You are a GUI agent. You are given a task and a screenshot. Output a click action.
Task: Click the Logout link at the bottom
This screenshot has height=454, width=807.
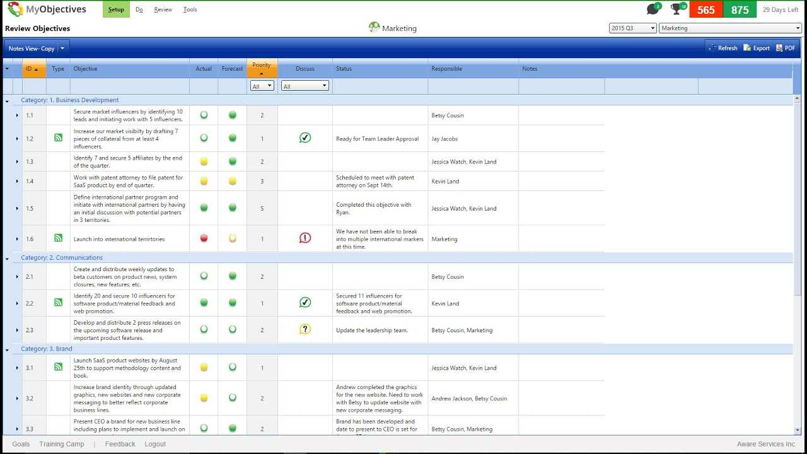click(155, 443)
